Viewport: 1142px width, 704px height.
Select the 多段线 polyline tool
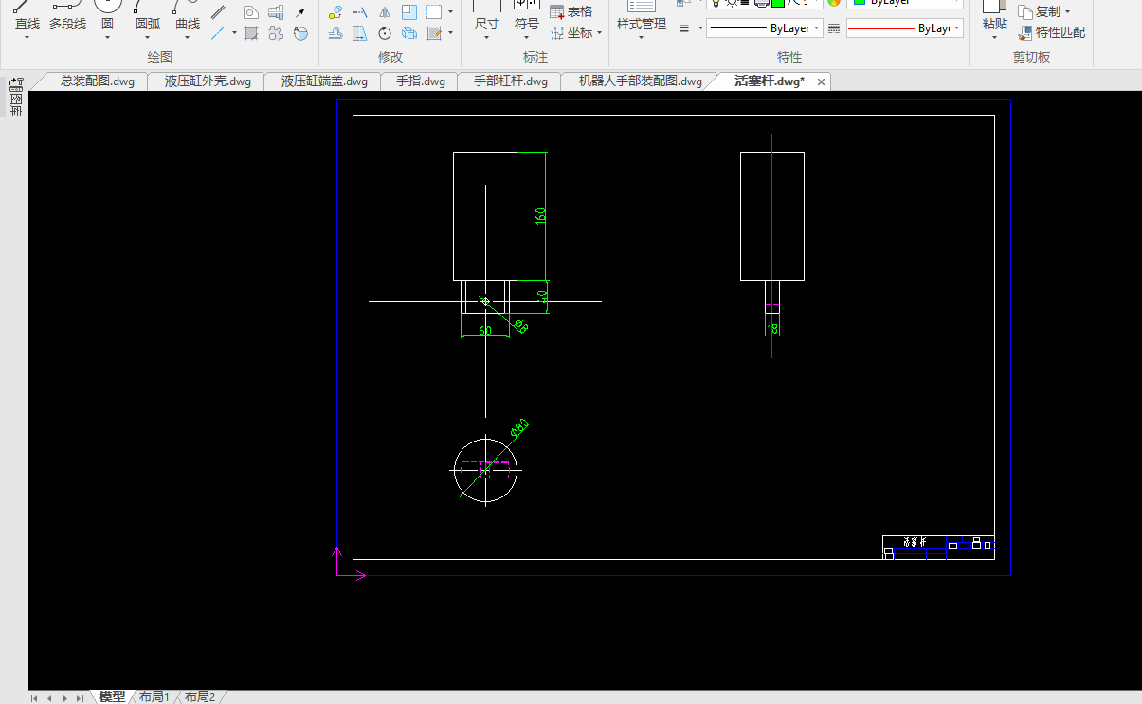pyautogui.click(x=68, y=17)
